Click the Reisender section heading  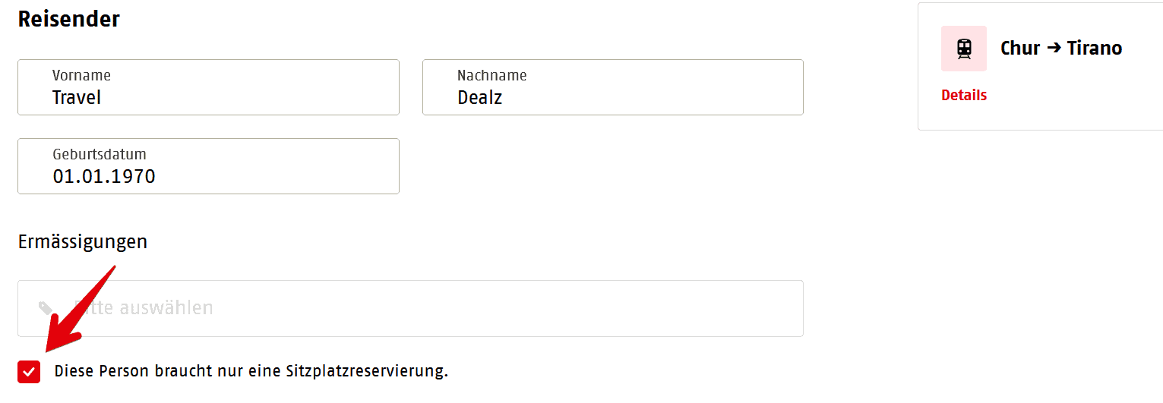pyautogui.click(x=68, y=19)
